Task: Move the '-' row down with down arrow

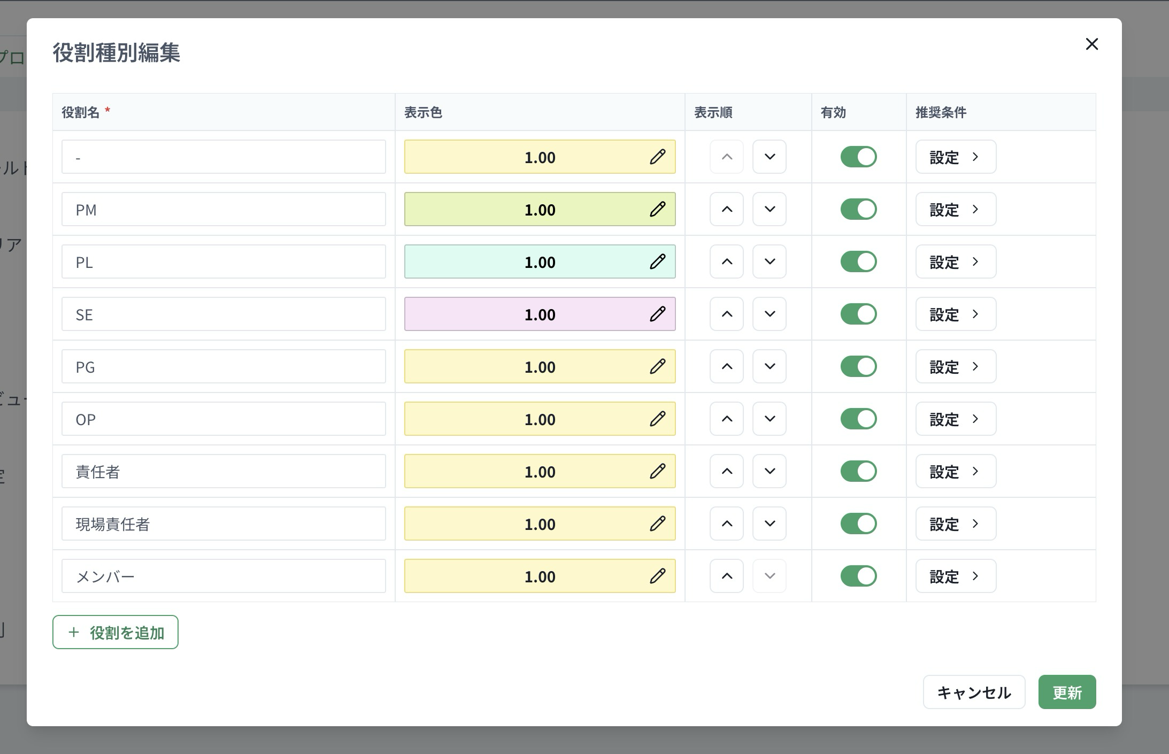Action: click(x=770, y=157)
